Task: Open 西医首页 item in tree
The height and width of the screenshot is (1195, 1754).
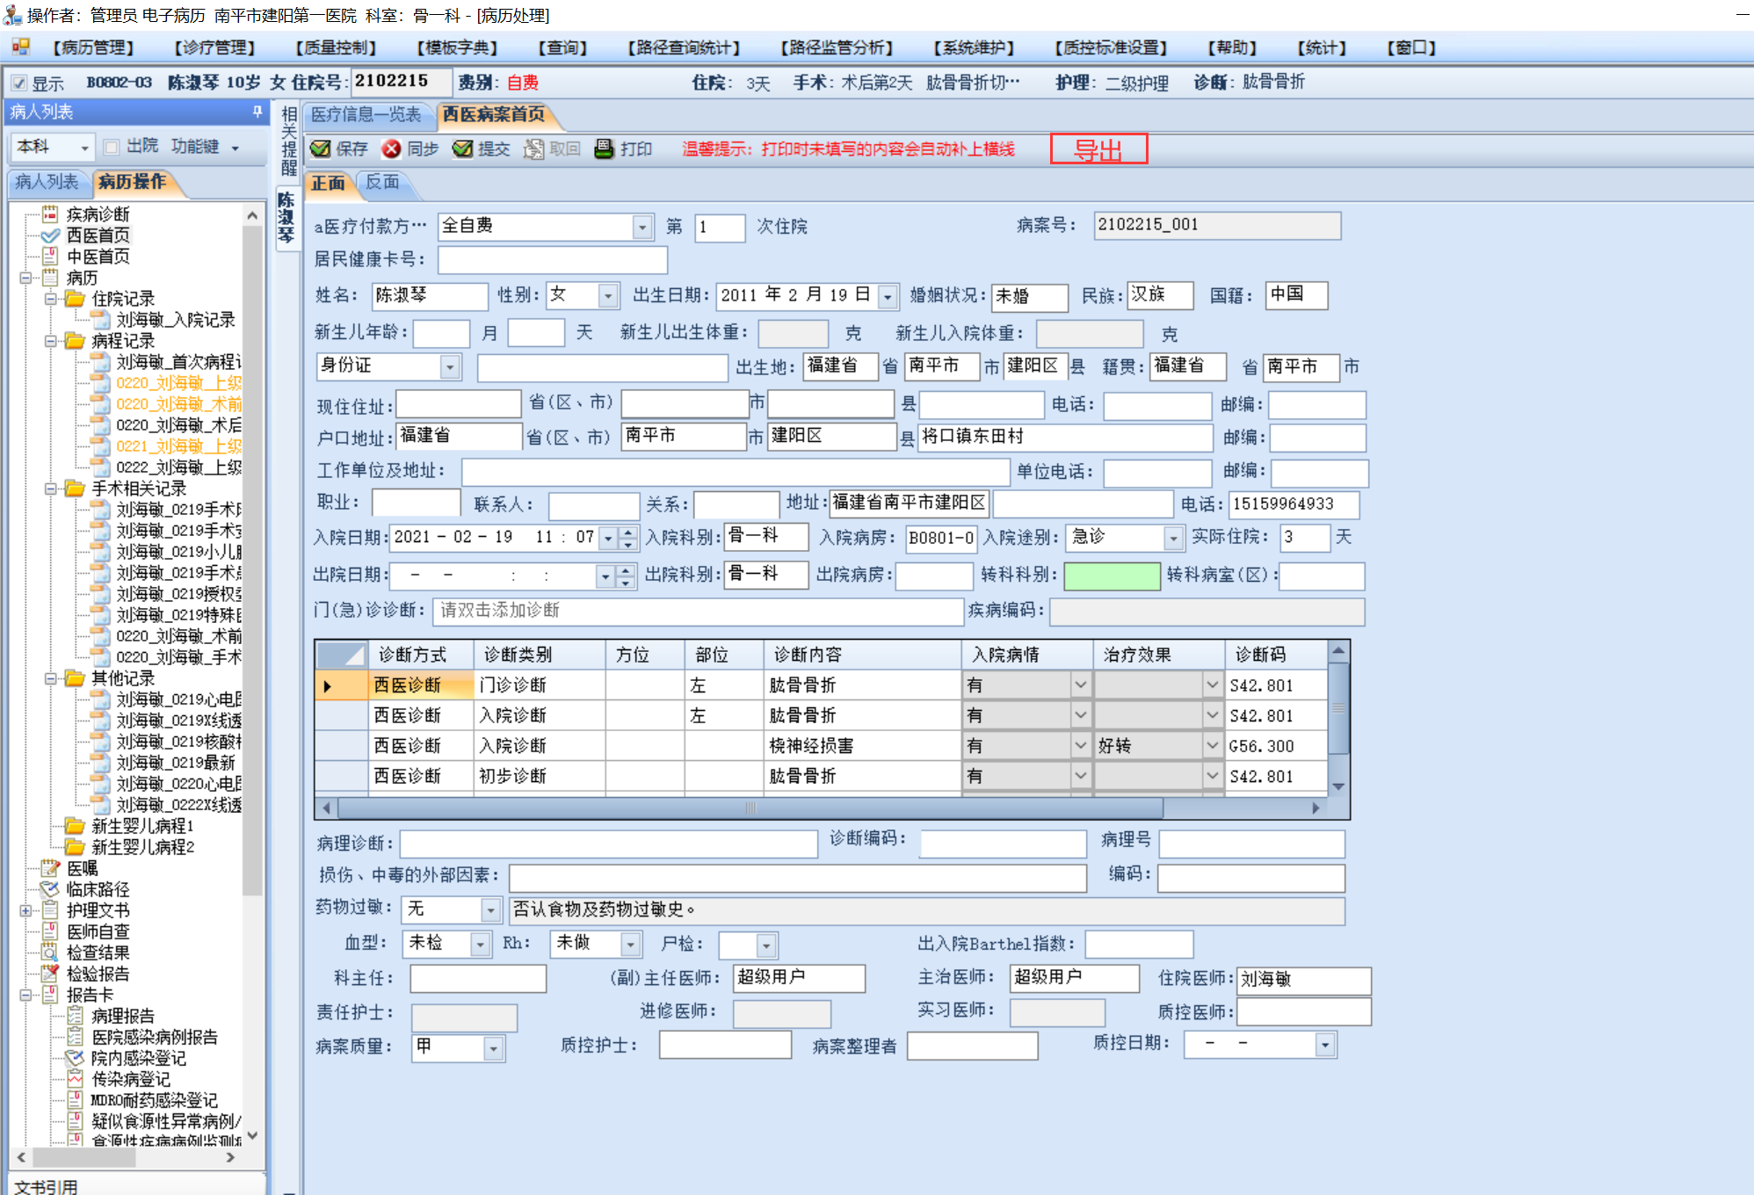Action: pos(98,235)
